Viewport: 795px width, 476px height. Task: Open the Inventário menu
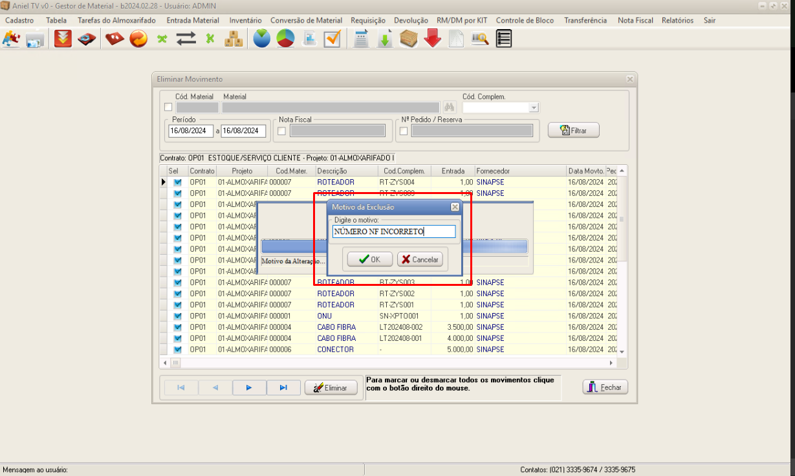click(x=245, y=21)
